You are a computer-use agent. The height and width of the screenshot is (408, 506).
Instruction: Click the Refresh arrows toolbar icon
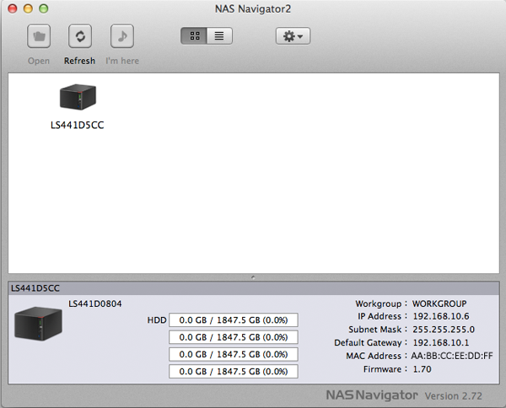[80, 37]
